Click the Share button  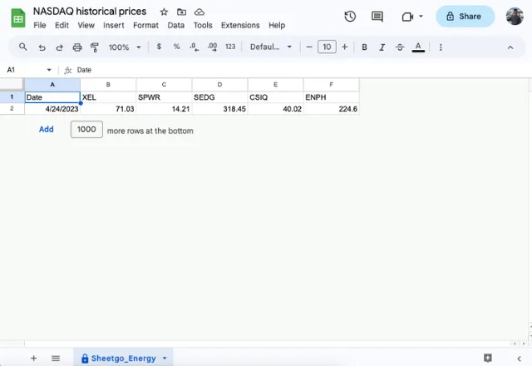pos(465,17)
